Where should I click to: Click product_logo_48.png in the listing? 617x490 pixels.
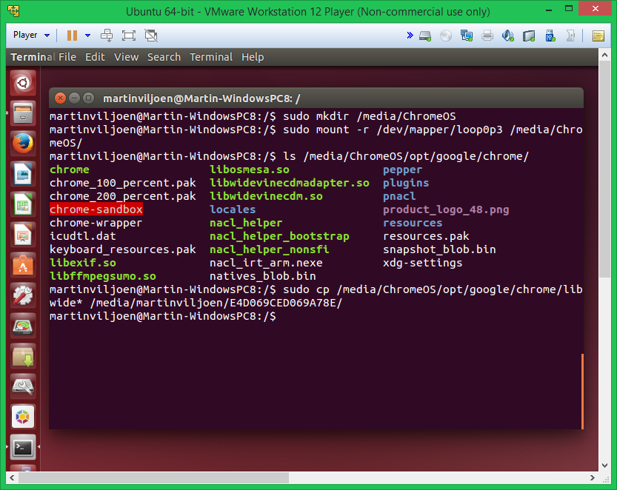click(446, 209)
